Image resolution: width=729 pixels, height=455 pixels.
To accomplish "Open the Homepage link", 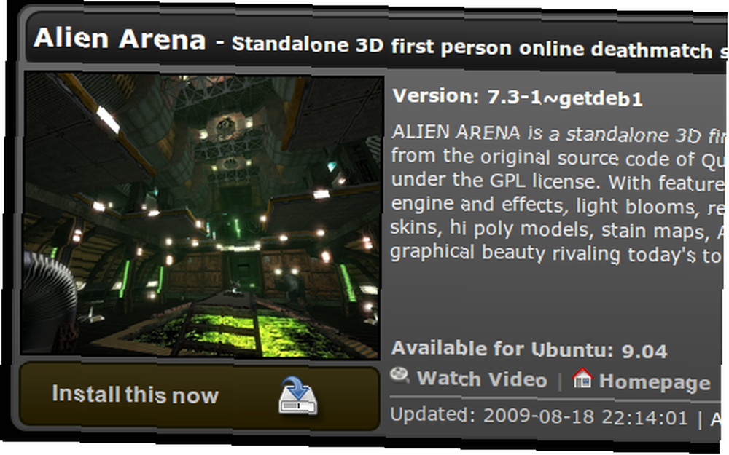I will tap(655, 381).
